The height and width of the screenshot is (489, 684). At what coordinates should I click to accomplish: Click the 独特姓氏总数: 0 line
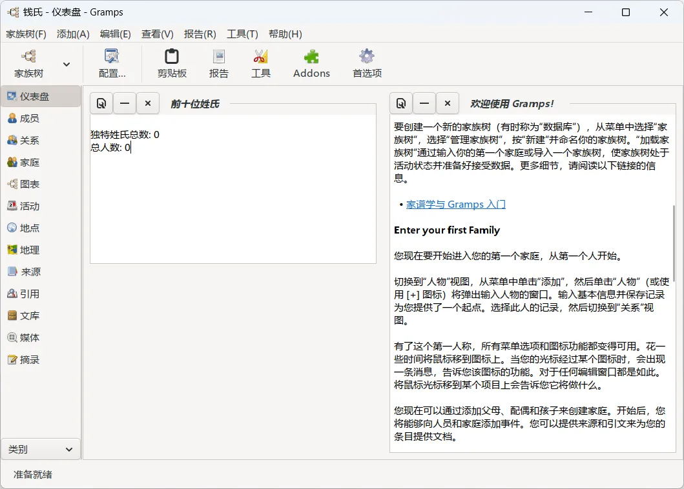(x=125, y=135)
